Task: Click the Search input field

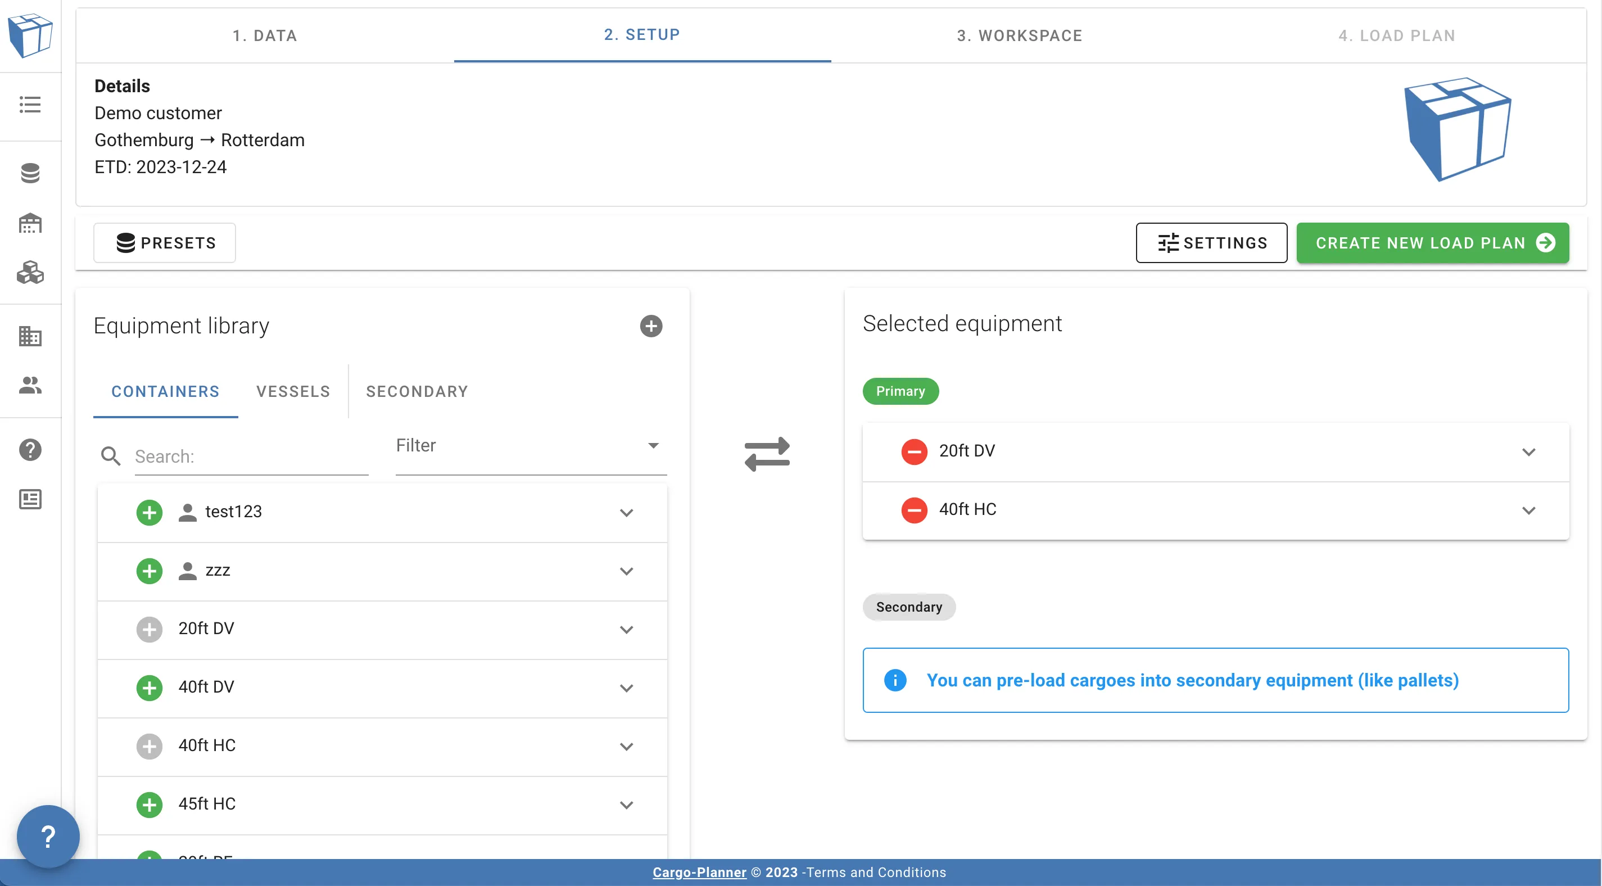Action: click(249, 456)
